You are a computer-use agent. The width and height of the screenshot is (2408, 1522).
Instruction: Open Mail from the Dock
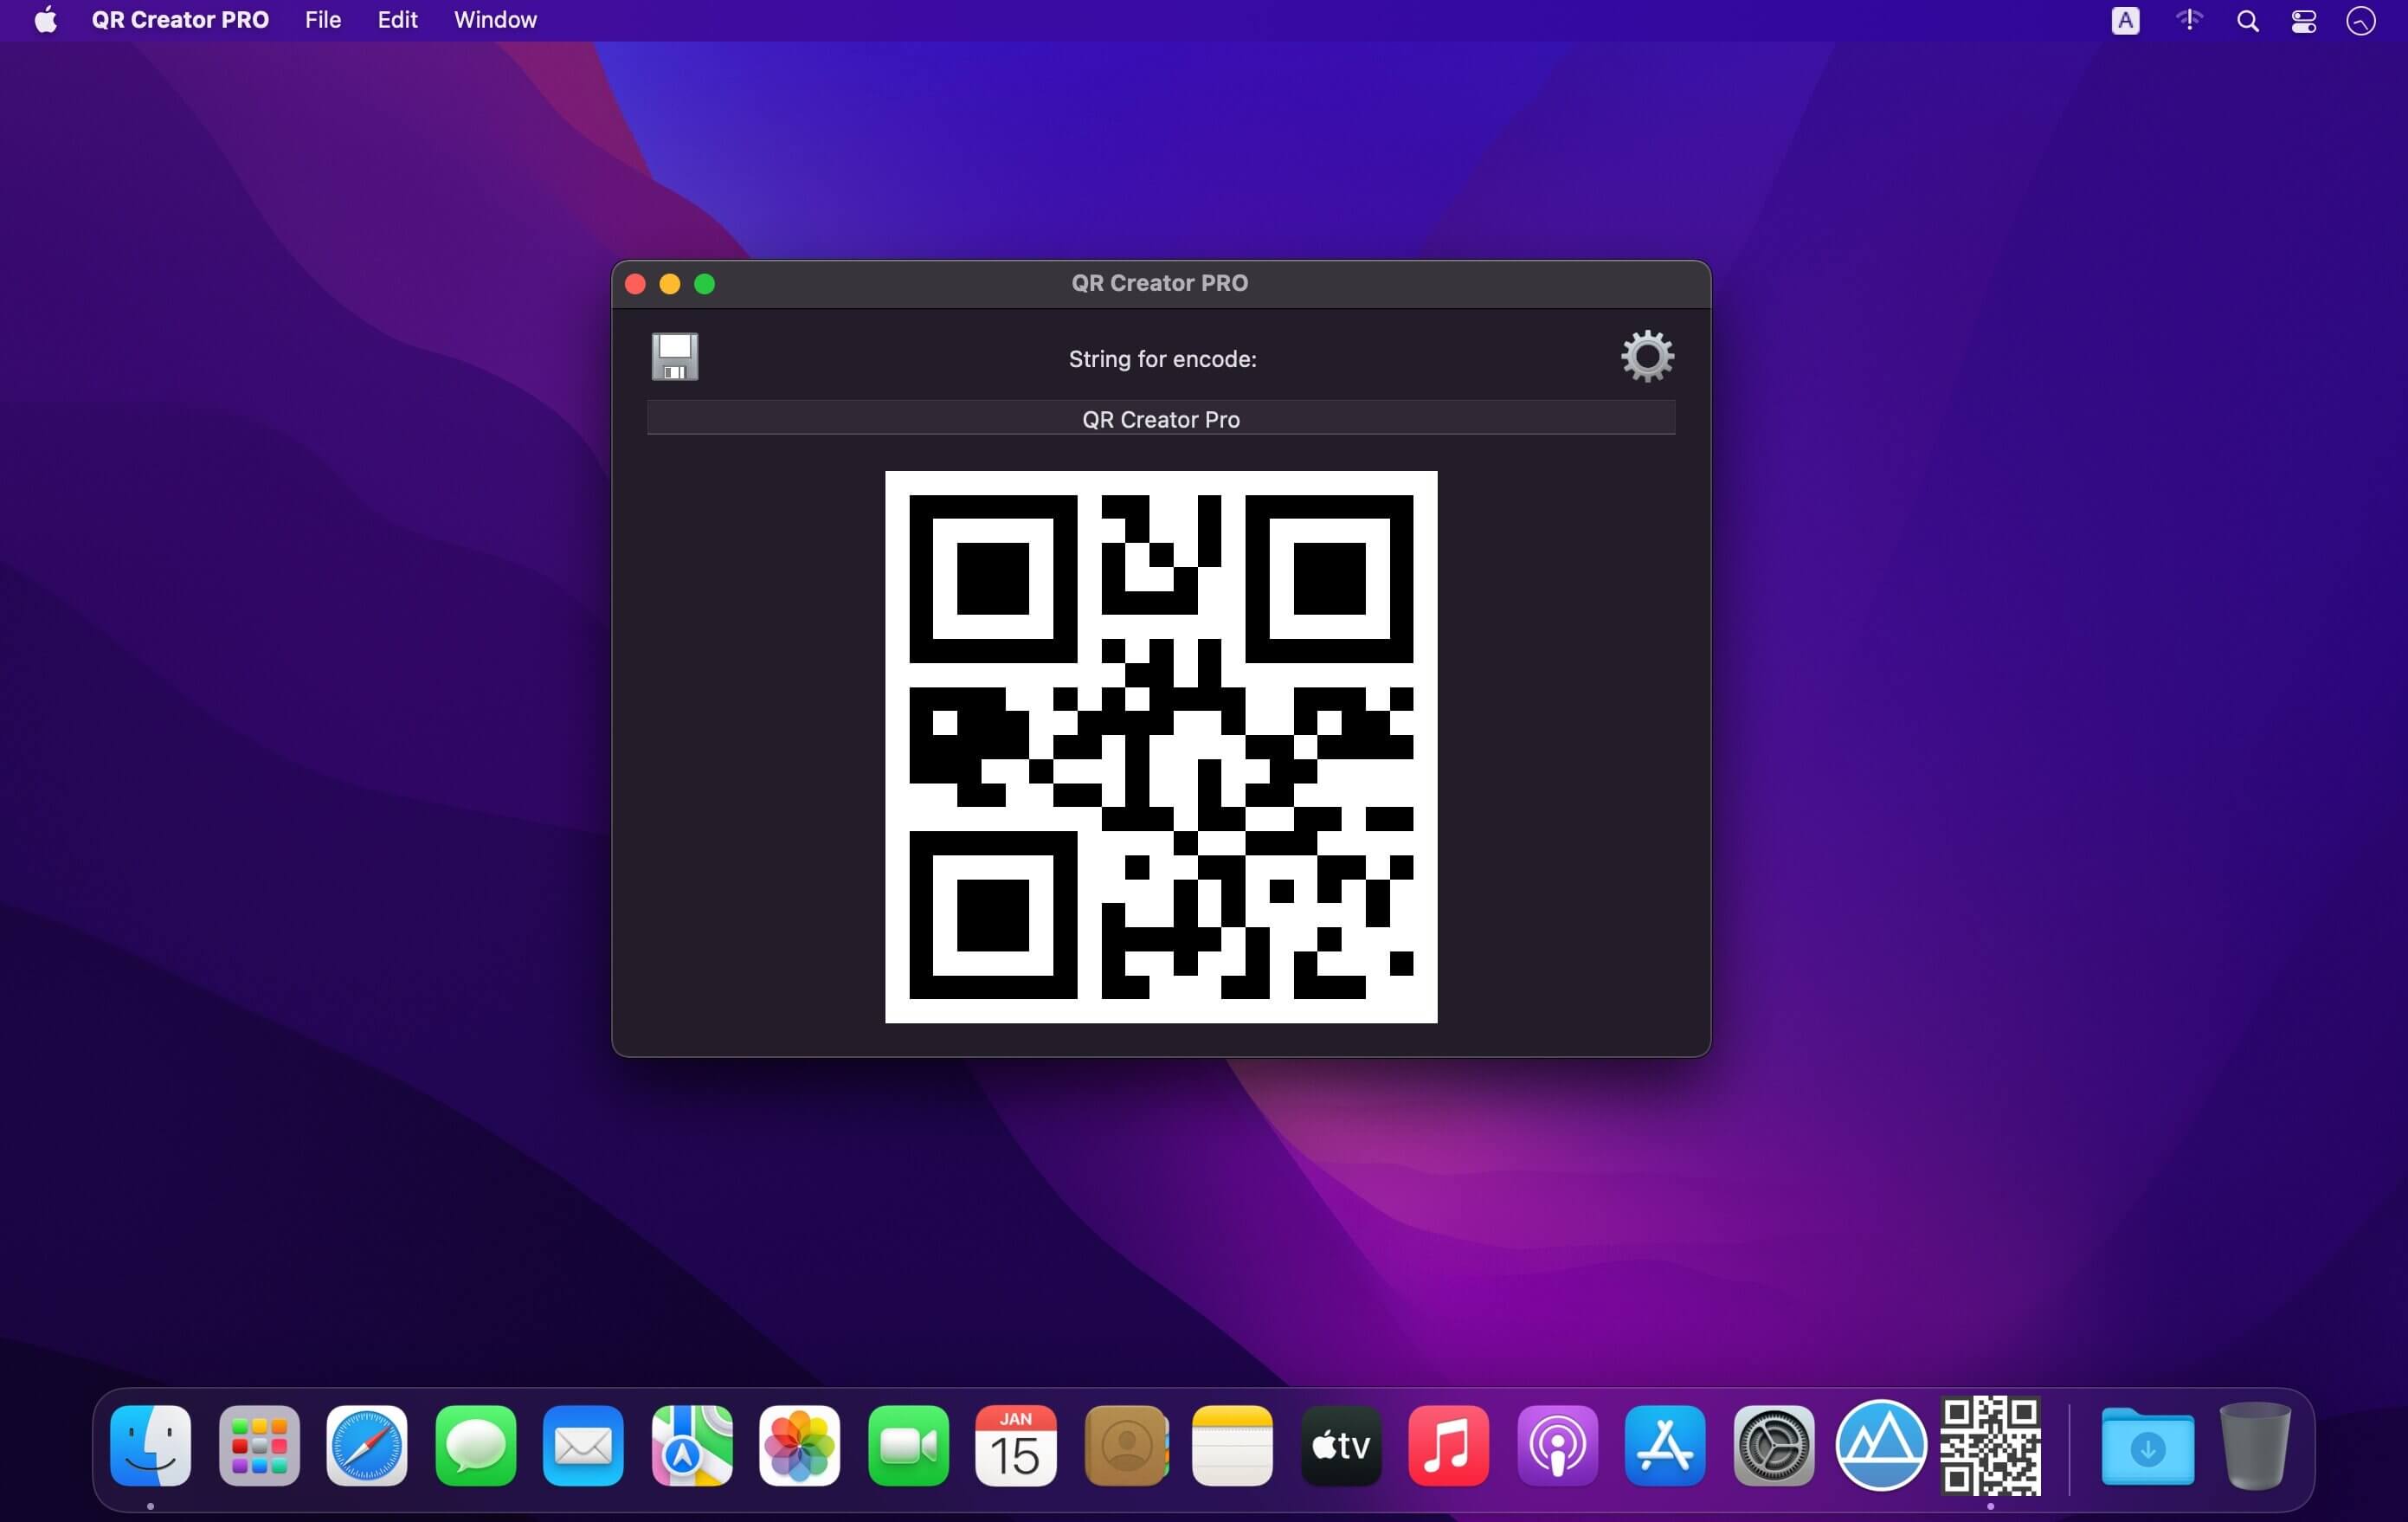pyautogui.click(x=583, y=1445)
